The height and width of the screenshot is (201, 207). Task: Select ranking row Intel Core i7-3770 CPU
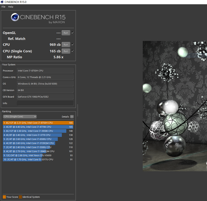point(38,135)
